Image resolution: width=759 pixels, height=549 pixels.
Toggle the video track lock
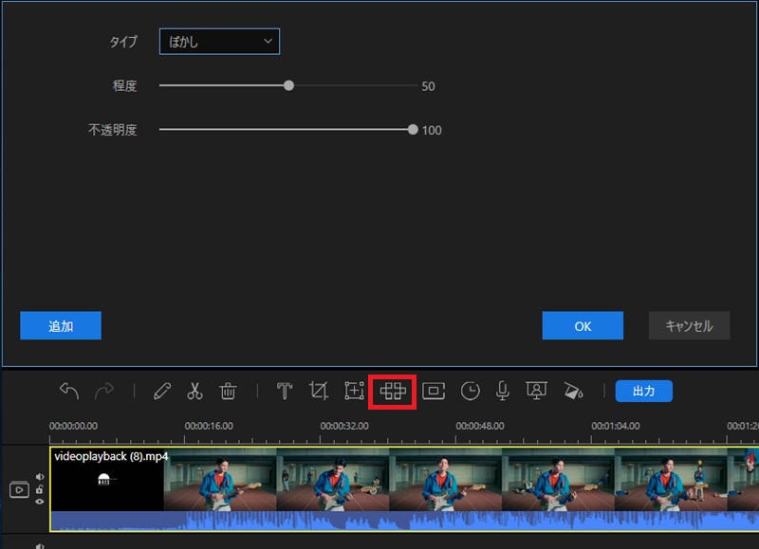pyautogui.click(x=40, y=489)
